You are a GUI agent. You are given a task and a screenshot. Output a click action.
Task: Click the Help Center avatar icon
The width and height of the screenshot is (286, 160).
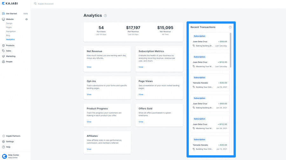(x=4, y=156)
